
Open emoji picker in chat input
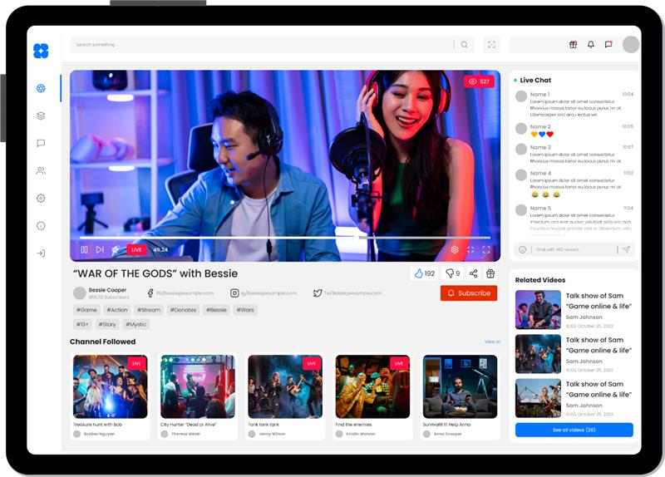[x=523, y=250]
